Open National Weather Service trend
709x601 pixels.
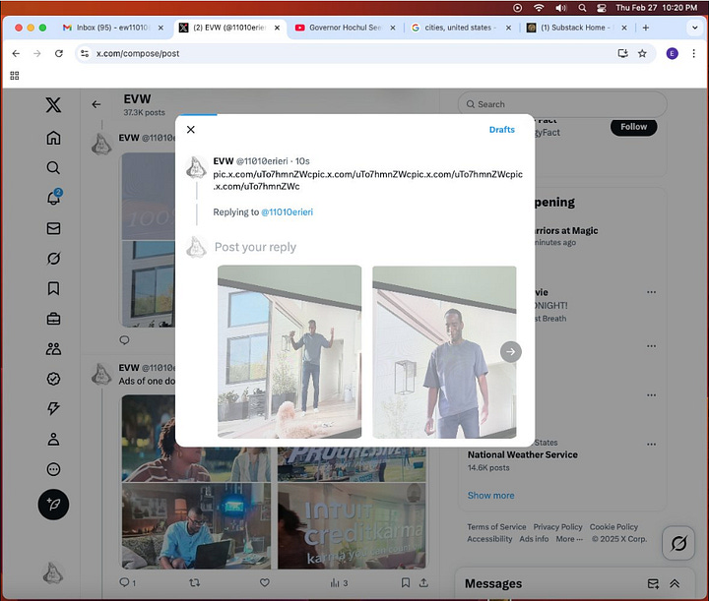[522, 454]
